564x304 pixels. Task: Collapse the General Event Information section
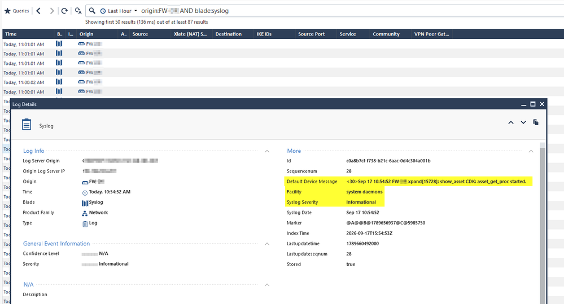[x=267, y=244]
